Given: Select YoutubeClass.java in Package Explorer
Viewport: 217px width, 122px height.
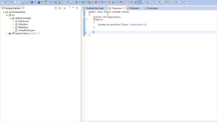Looking at the screenshot, I should [x=26, y=30].
